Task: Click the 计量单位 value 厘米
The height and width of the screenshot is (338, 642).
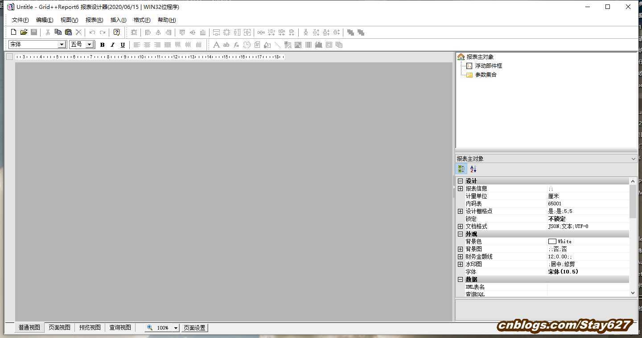Action: [554, 196]
